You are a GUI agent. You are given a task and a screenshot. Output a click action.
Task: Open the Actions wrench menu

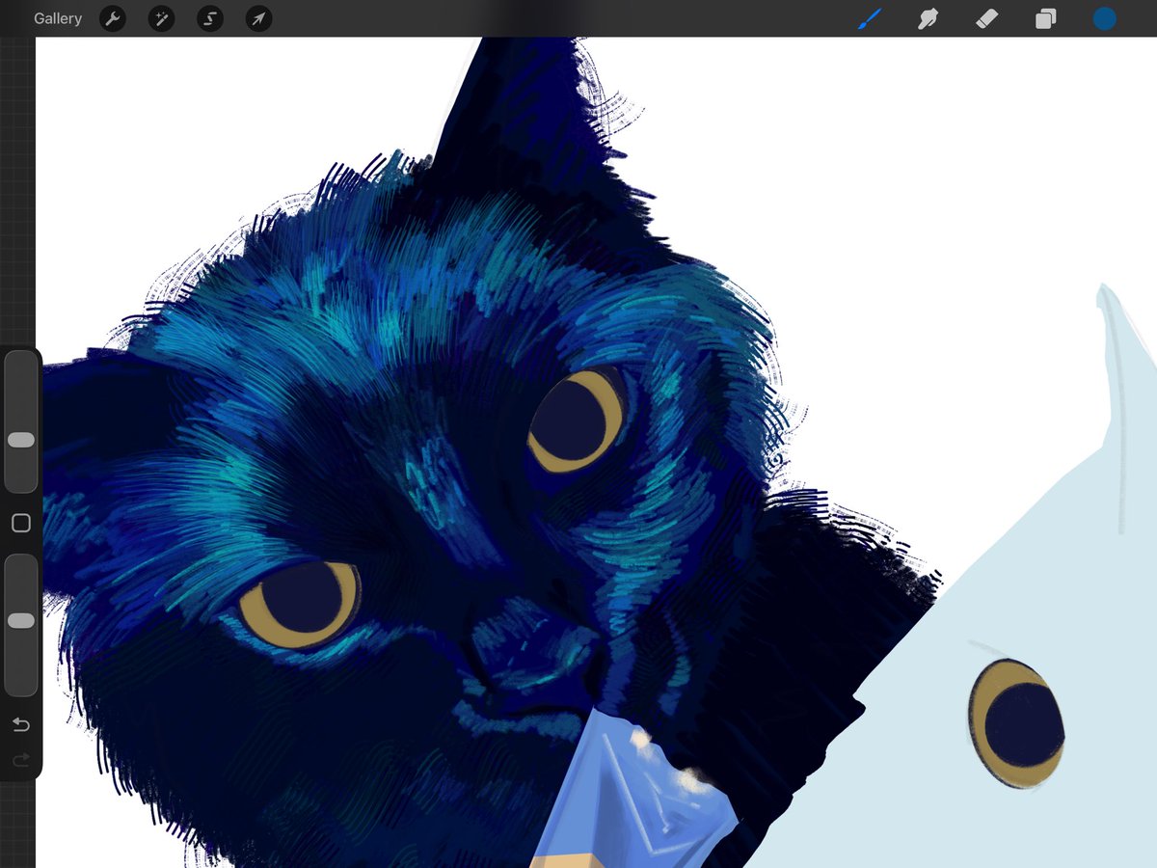pos(113,18)
